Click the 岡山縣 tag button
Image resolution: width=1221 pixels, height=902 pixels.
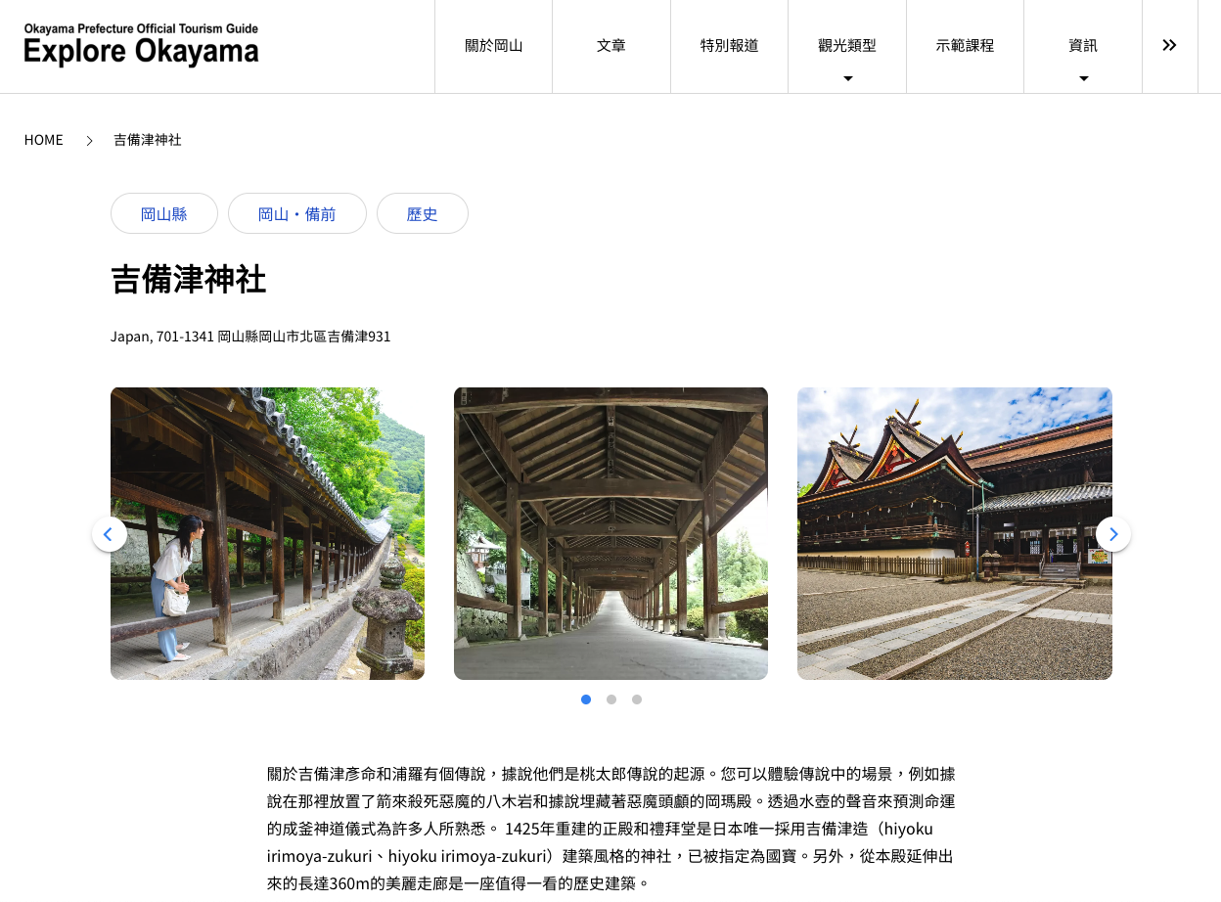coord(164,213)
